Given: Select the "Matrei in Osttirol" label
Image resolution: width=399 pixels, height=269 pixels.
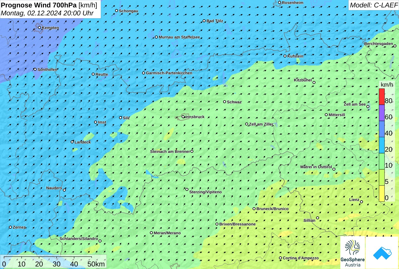Looking at the screenshot, I should [316, 167].
